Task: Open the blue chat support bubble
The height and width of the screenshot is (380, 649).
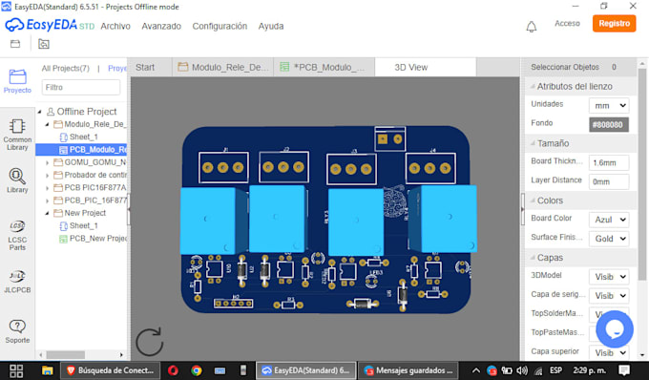Action: pyautogui.click(x=615, y=329)
